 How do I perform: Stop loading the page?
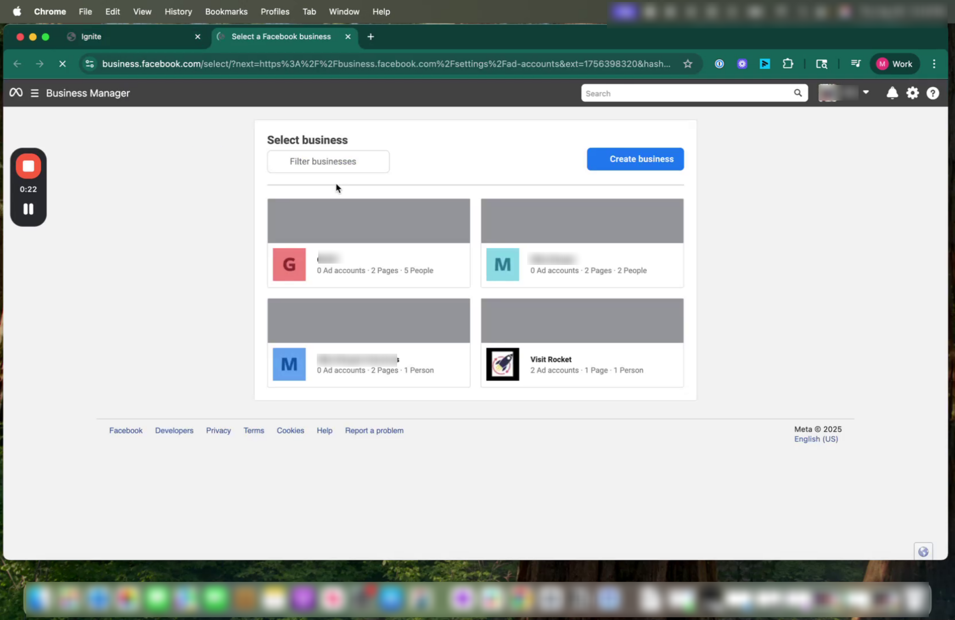62,64
